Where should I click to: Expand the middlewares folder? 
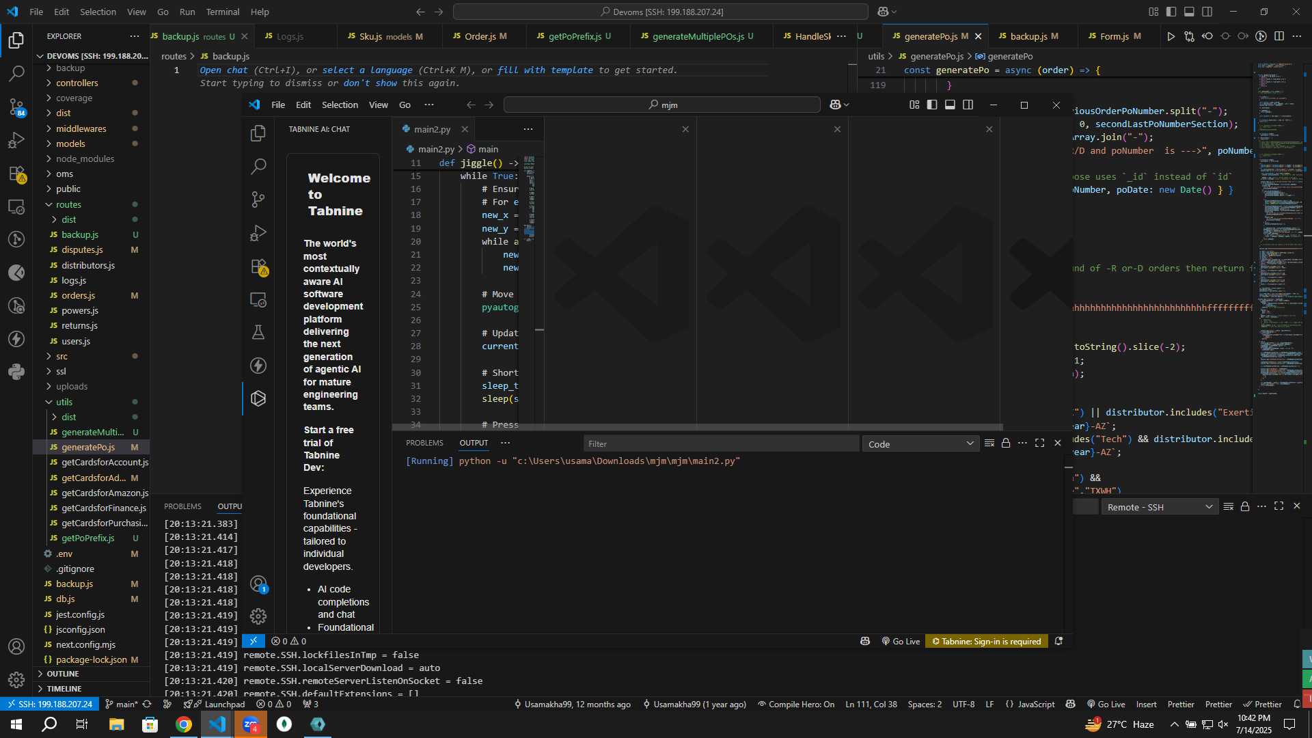tap(92, 128)
